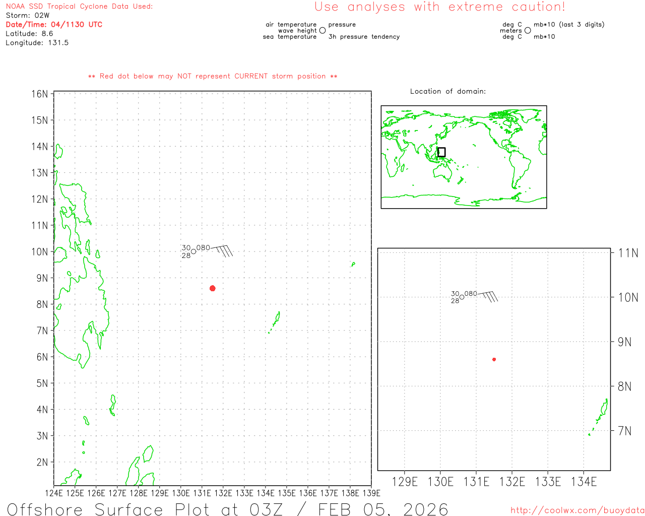The height and width of the screenshot is (516, 645).
Task: Click the 'Date/Time: 04/1130 UTC' text
Action: point(54,24)
